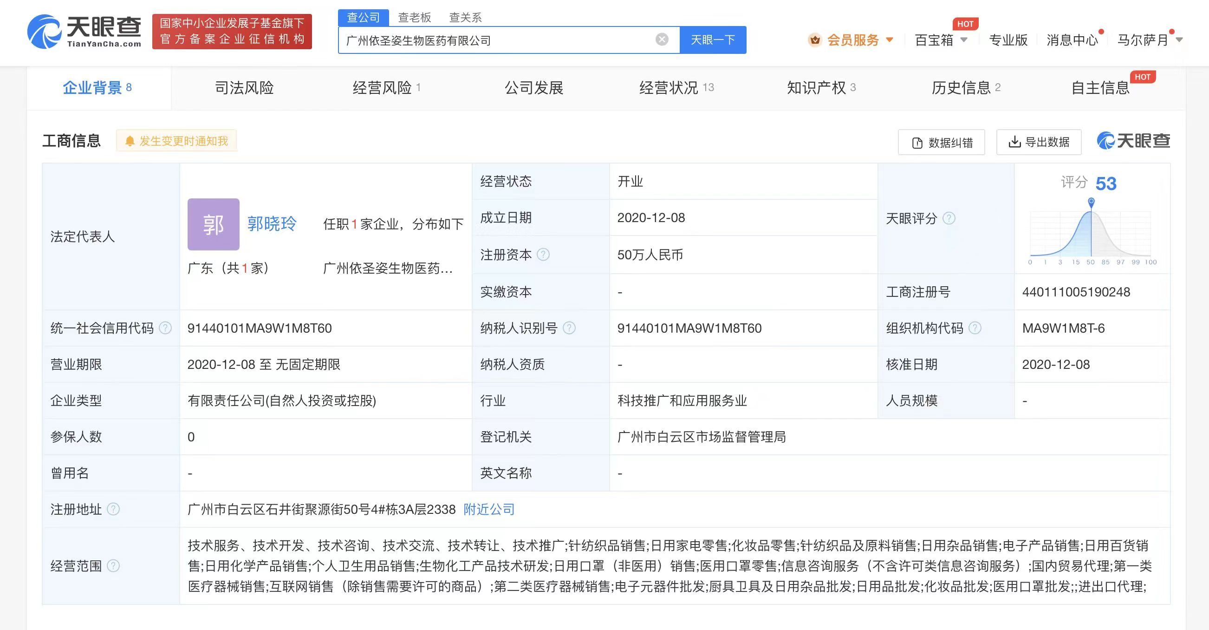Click help icon next to 经营范围
The height and width of the screenshot is (630, 1209).
113,565
